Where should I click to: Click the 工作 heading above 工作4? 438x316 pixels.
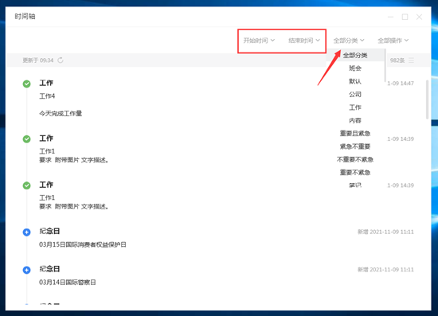click(46, 83)
